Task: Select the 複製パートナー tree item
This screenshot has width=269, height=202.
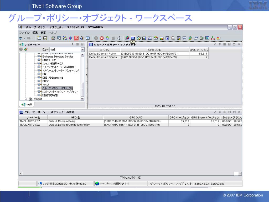Action: 50,60
